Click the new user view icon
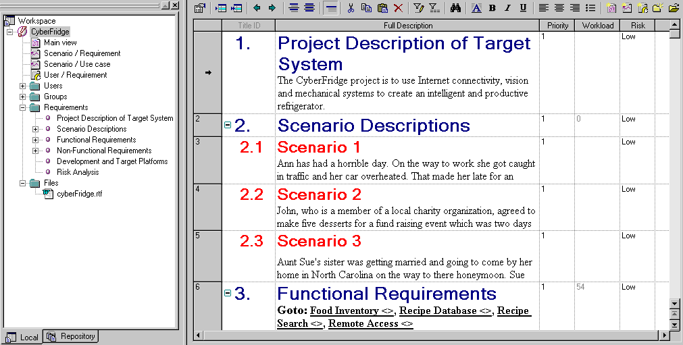The image size is (683, 345). [642, 8]
